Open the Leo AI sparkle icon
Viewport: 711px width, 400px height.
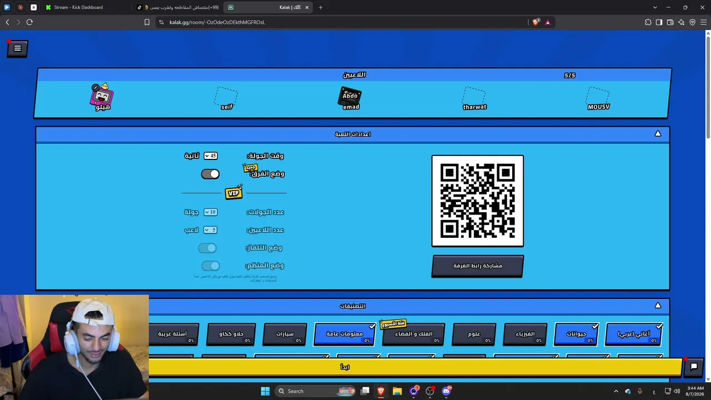coord(681,22)
